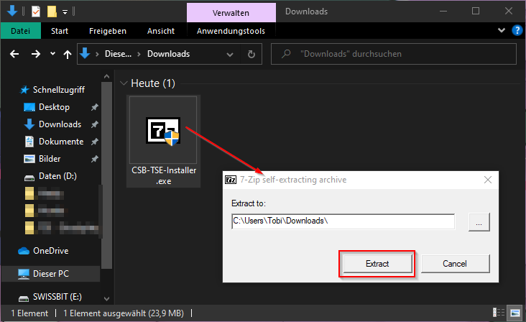The height and width of the screenshot is (322, 526).
Task: Open the Datei menu
Action: pyautogui.click(x=20, y=31)
